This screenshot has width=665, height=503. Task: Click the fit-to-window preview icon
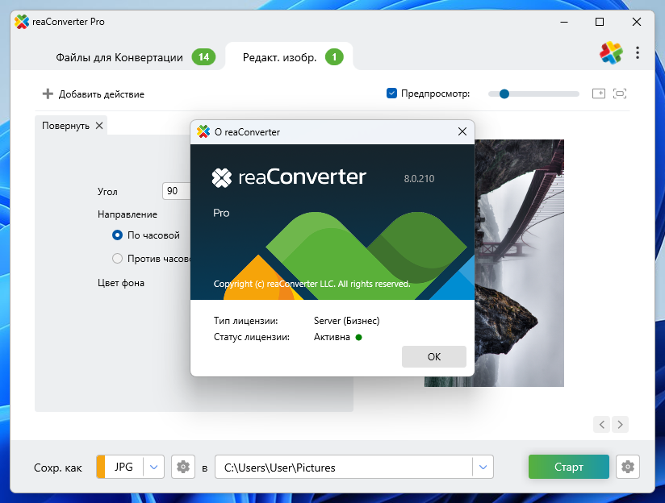(x=620, y=94)
